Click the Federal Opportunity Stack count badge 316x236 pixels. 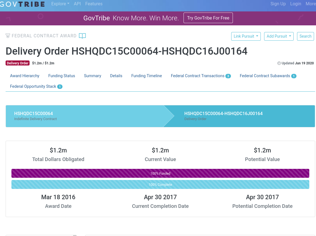pyautogui.click(x=60, y=87)
